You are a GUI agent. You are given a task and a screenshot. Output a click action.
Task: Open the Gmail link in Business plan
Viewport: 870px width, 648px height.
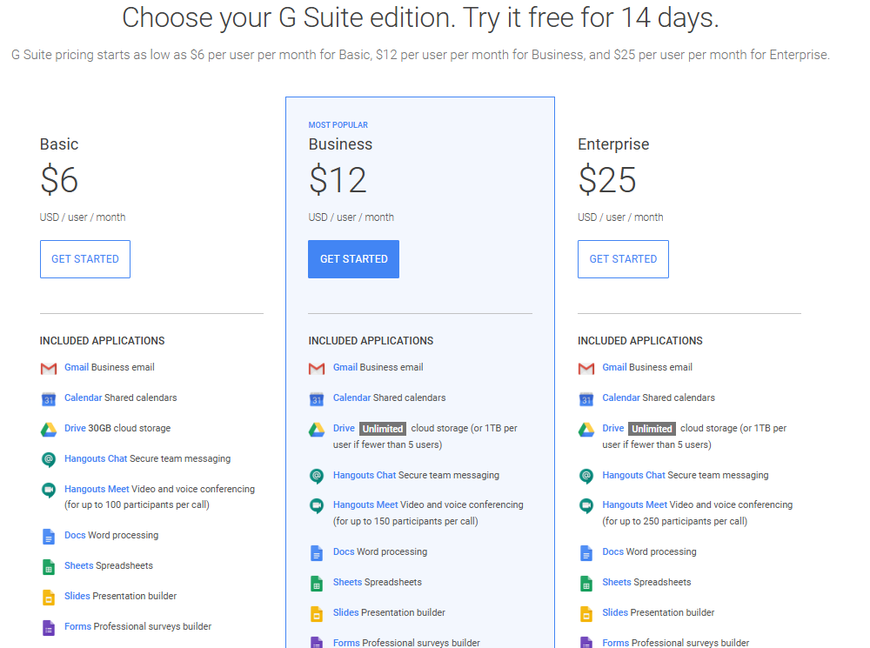[x=345, y=367]
